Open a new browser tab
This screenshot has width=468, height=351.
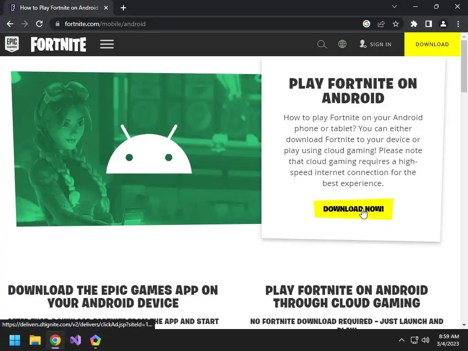click(x=123, y=8)
